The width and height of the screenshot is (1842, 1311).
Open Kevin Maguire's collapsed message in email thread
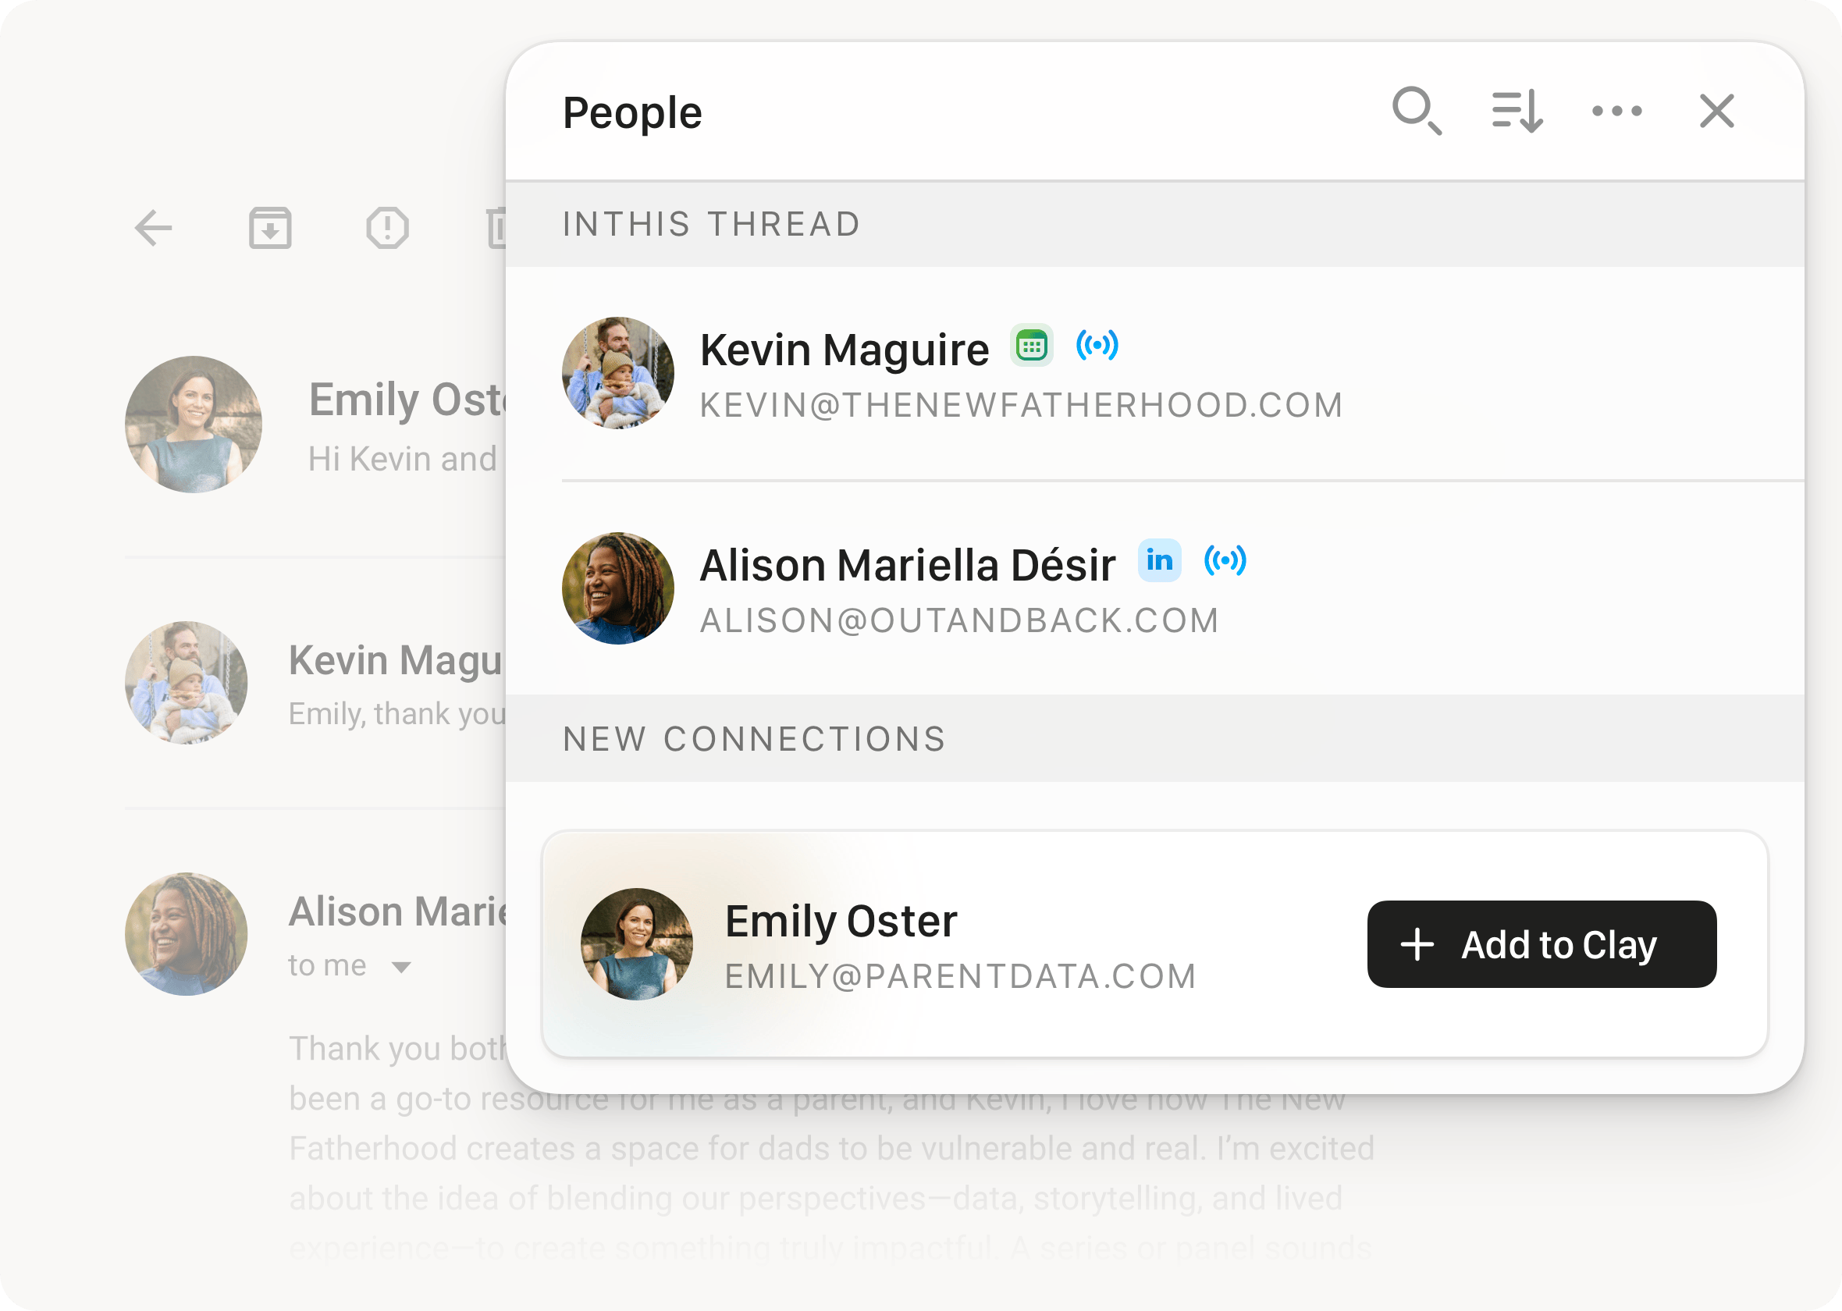315,683
